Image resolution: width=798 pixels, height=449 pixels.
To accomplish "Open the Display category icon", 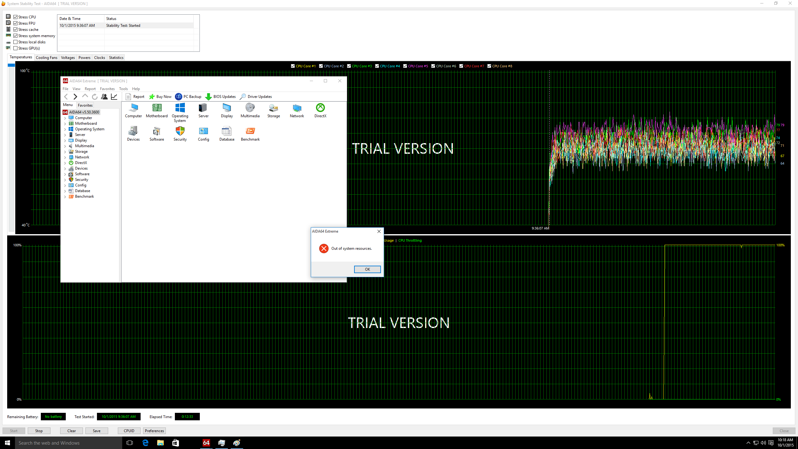I will pos(227,111).
